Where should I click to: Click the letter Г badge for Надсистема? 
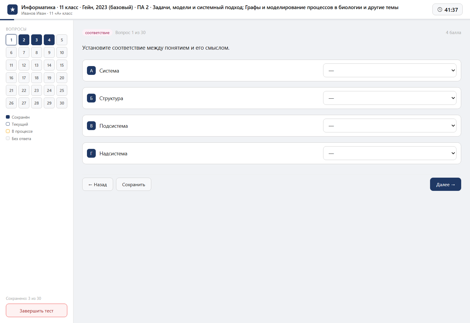(91, 153)
